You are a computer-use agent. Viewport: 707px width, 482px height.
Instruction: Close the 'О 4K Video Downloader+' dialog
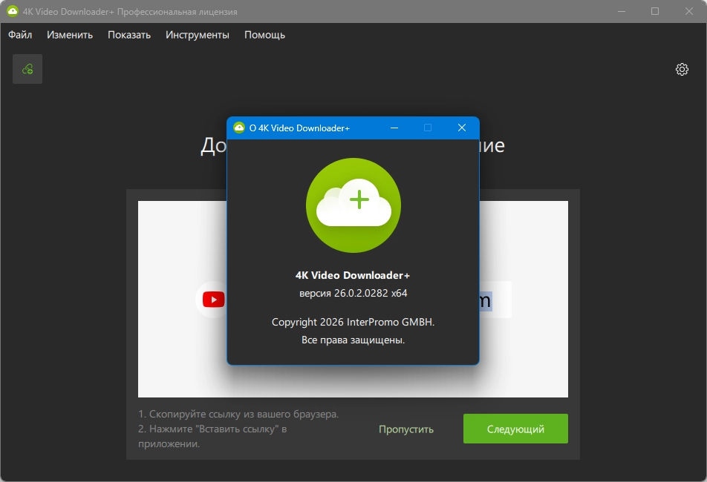tap(462, 128)
